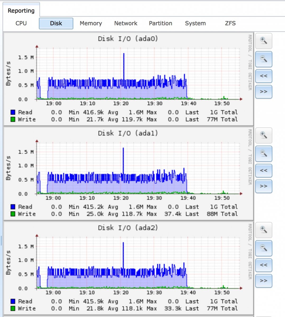The width and height of the screenshot is (285, 317).
Task: Go to the System reporting tab
Action: point(195,23)
